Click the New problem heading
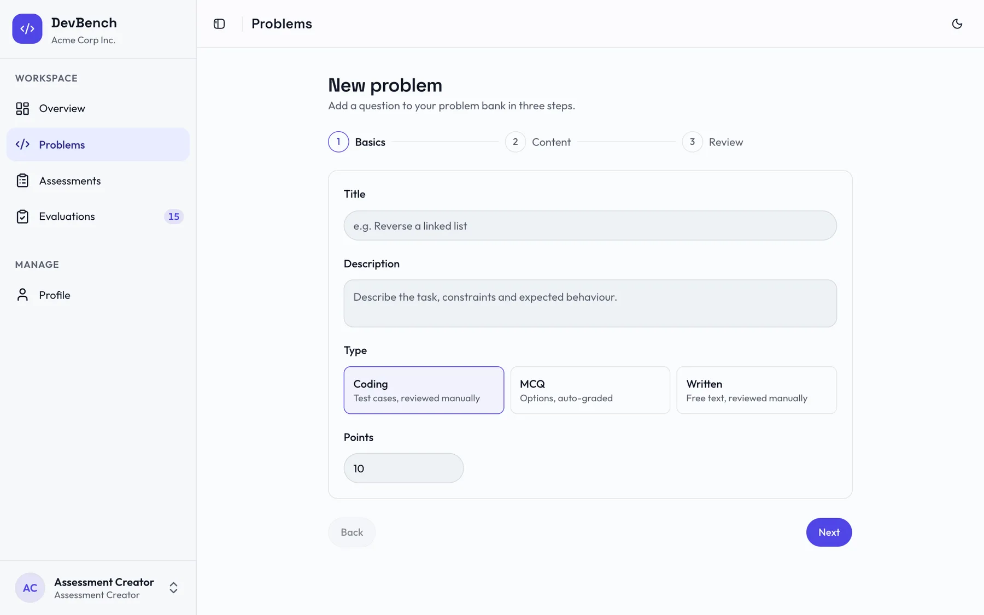 pos(385,85)
